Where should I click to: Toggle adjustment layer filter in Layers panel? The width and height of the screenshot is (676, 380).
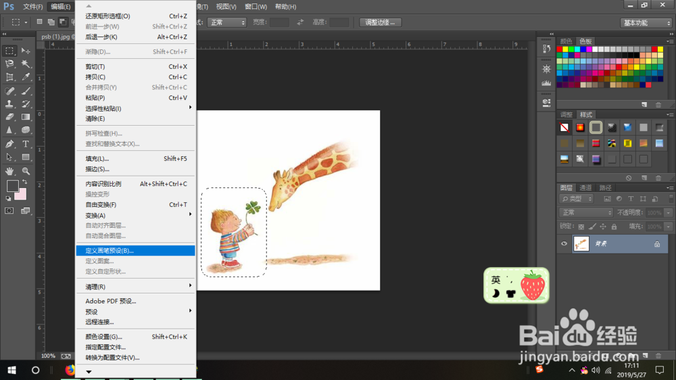tap(619, 199)
